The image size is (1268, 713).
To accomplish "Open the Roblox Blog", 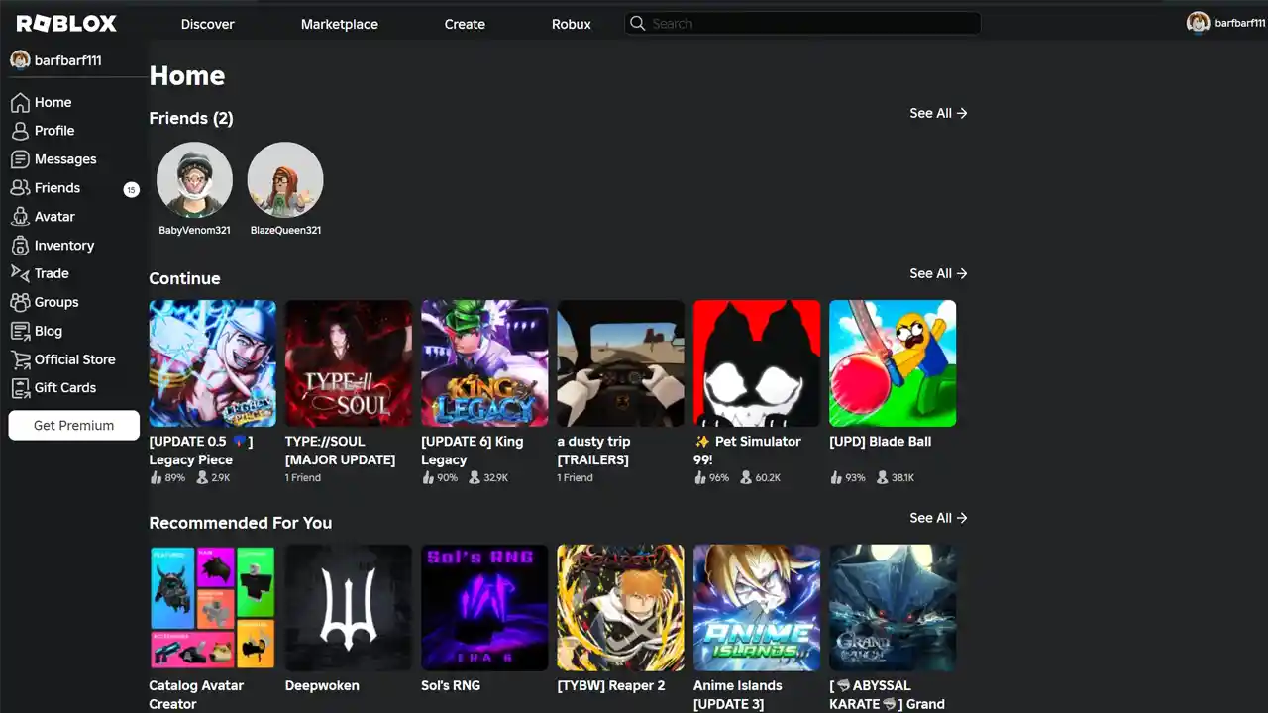I will (48, 331).
